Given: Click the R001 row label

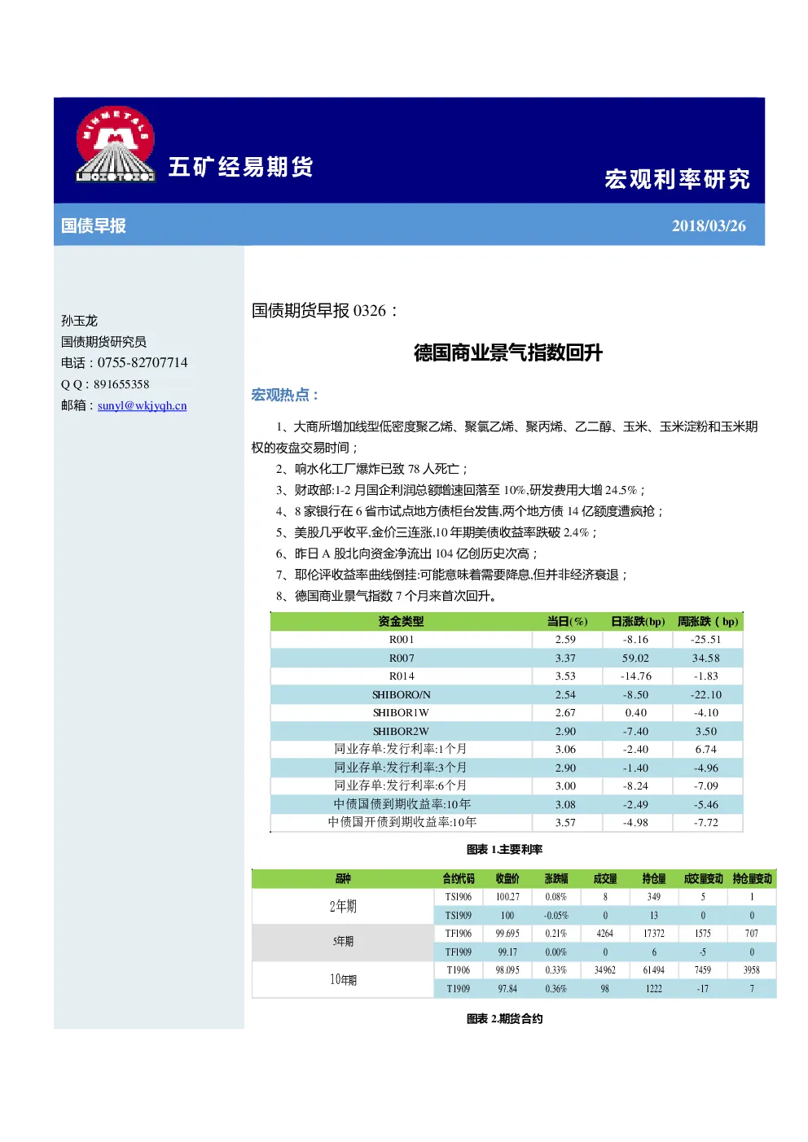Looking at the screenshot, I should click(402, 640).
